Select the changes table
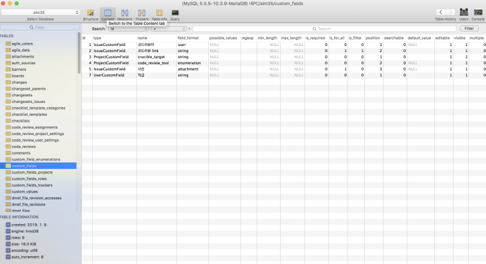486x264 pixels. click(19, 82)
